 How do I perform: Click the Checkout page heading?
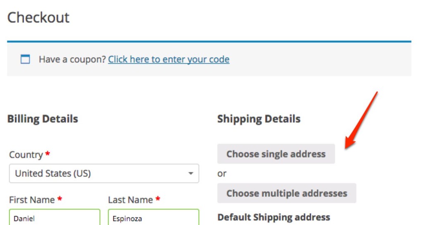(x=38, y=17)
